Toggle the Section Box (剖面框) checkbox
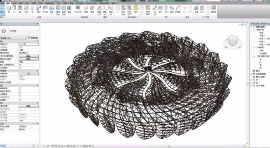The height and width of the screenshot is (148, 270). (20, 100)
